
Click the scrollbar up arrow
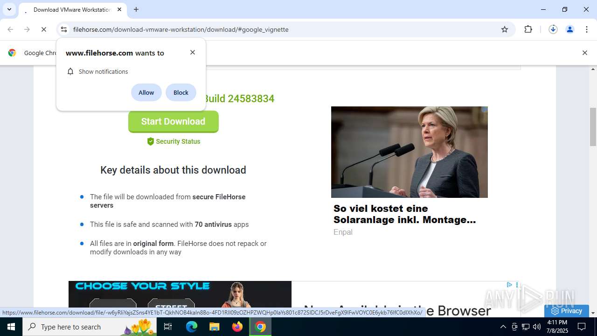(593, 69)
